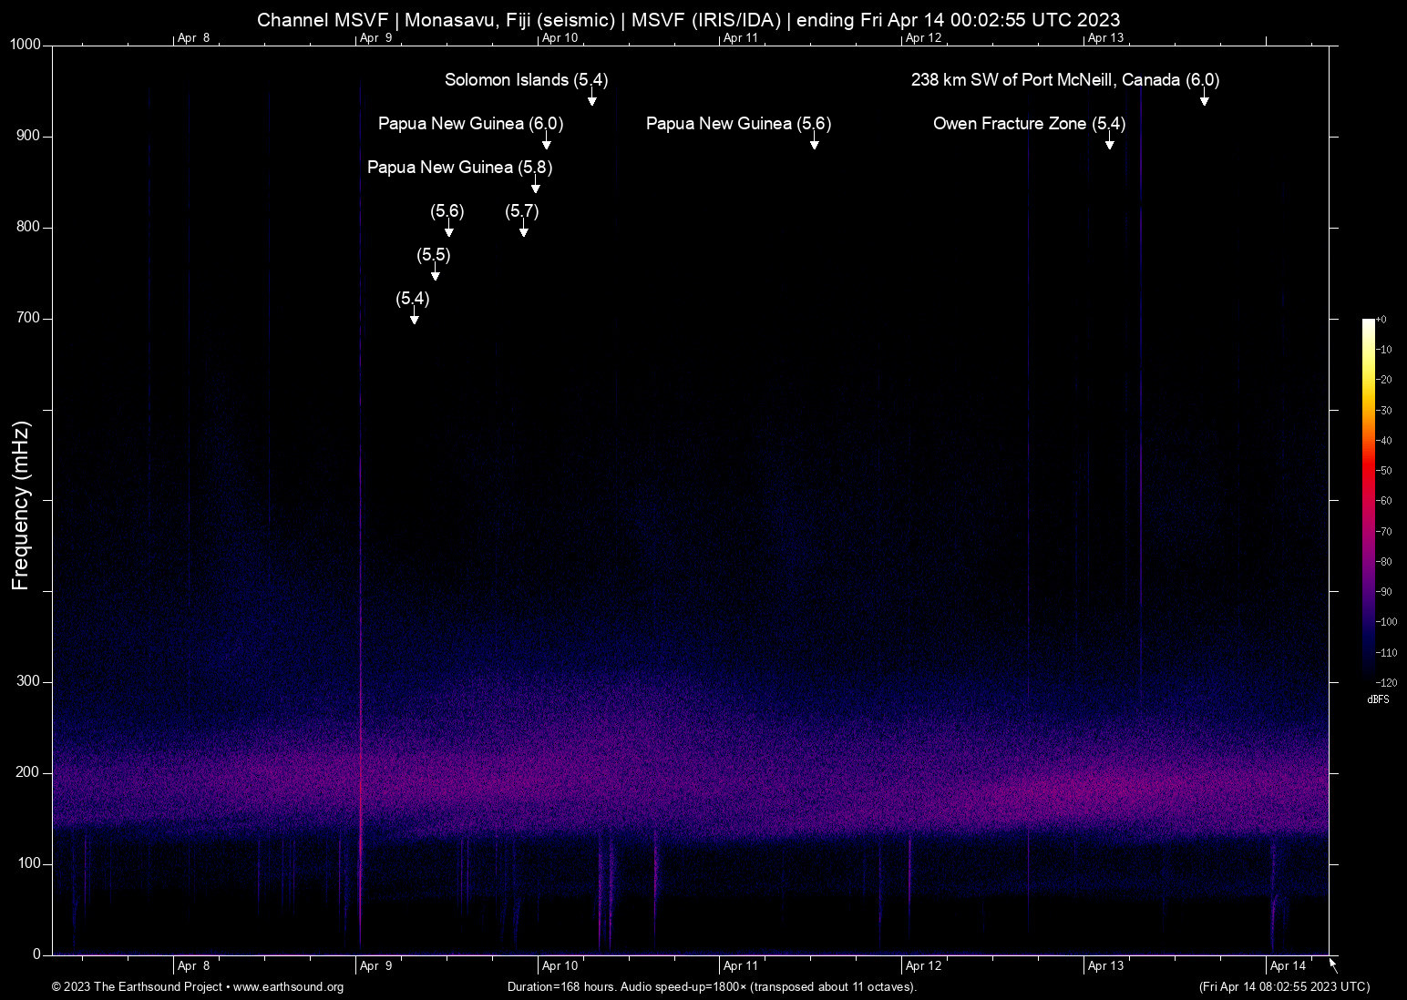Image resolution: width=1407 pixels, height=1000 pixels.
Task: Click the Earthsound Project copyright notice
Action: [x=137, y=987]
